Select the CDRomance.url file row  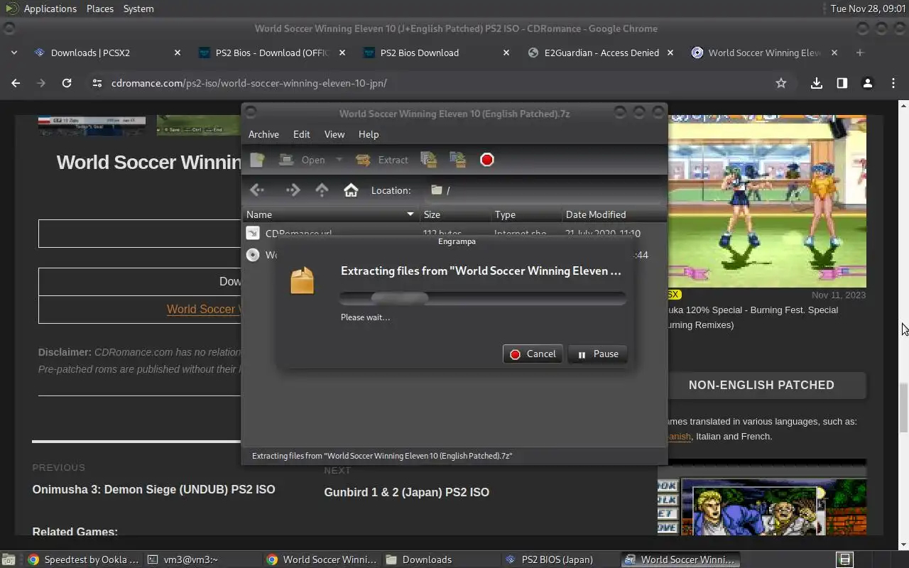(x=454, y=233)
